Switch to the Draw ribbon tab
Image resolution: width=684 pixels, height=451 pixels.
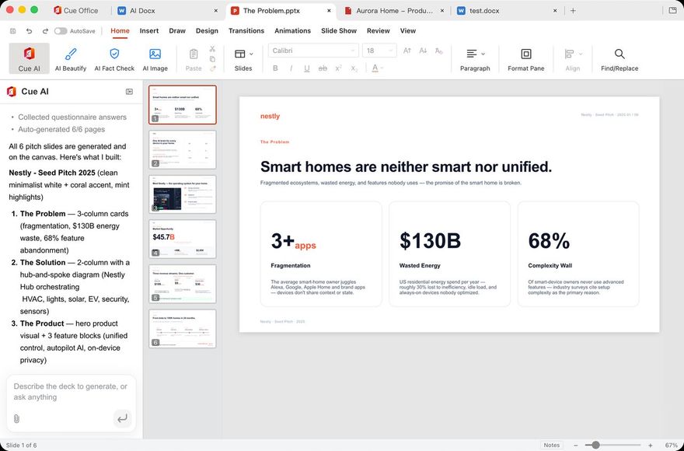point(177,31)
